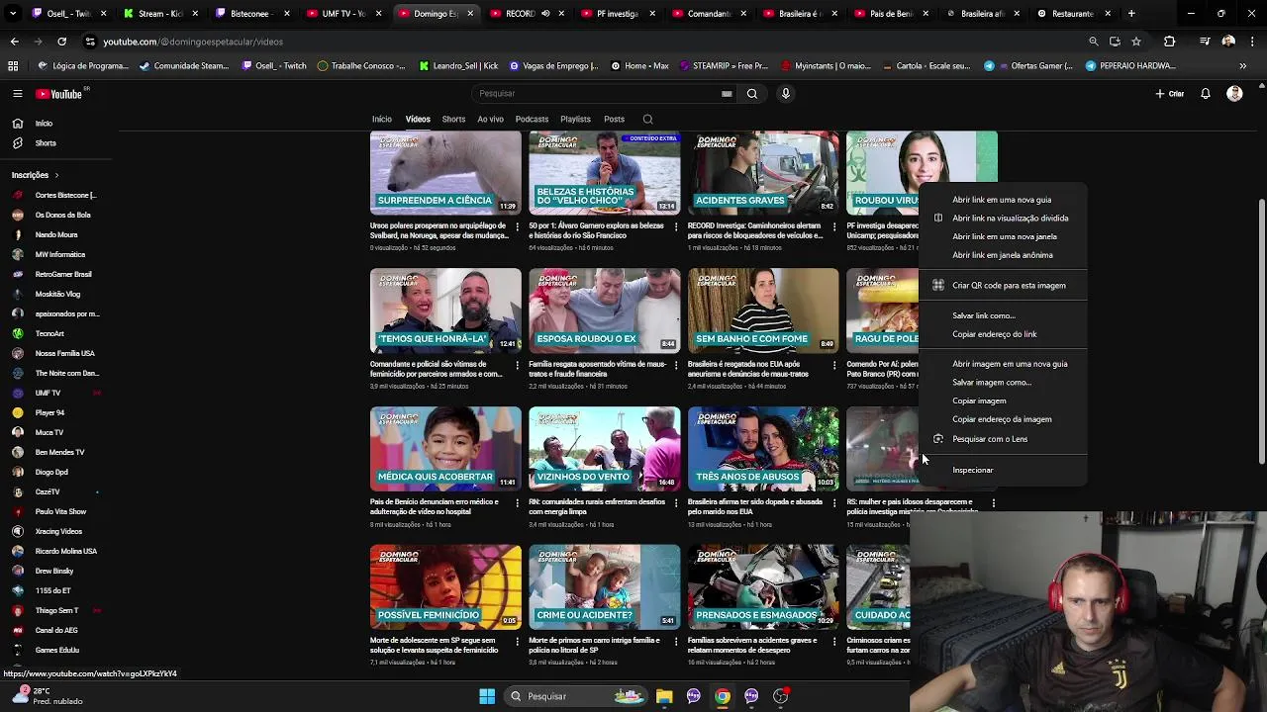Screen dimensions: 1267x712
Task: Open Lógica de Programa bookmark
Action: pos(82,66)
